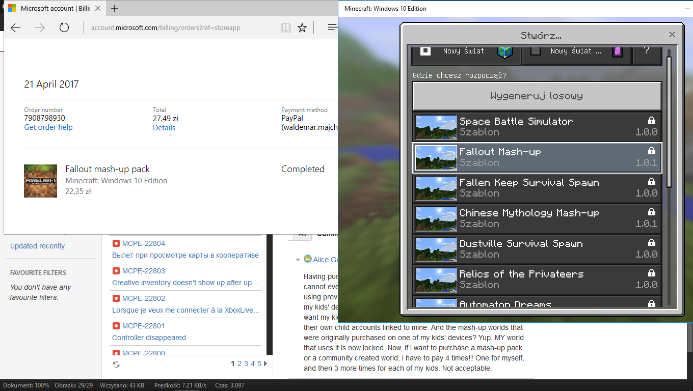This screenshot has height=391, width=693.
Task: Click the purple portal icon in the Stwórz dialog
Action: pos(618,51)
